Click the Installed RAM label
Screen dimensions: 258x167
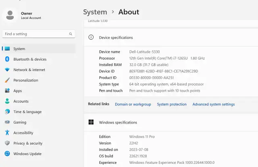click(110, 65)
